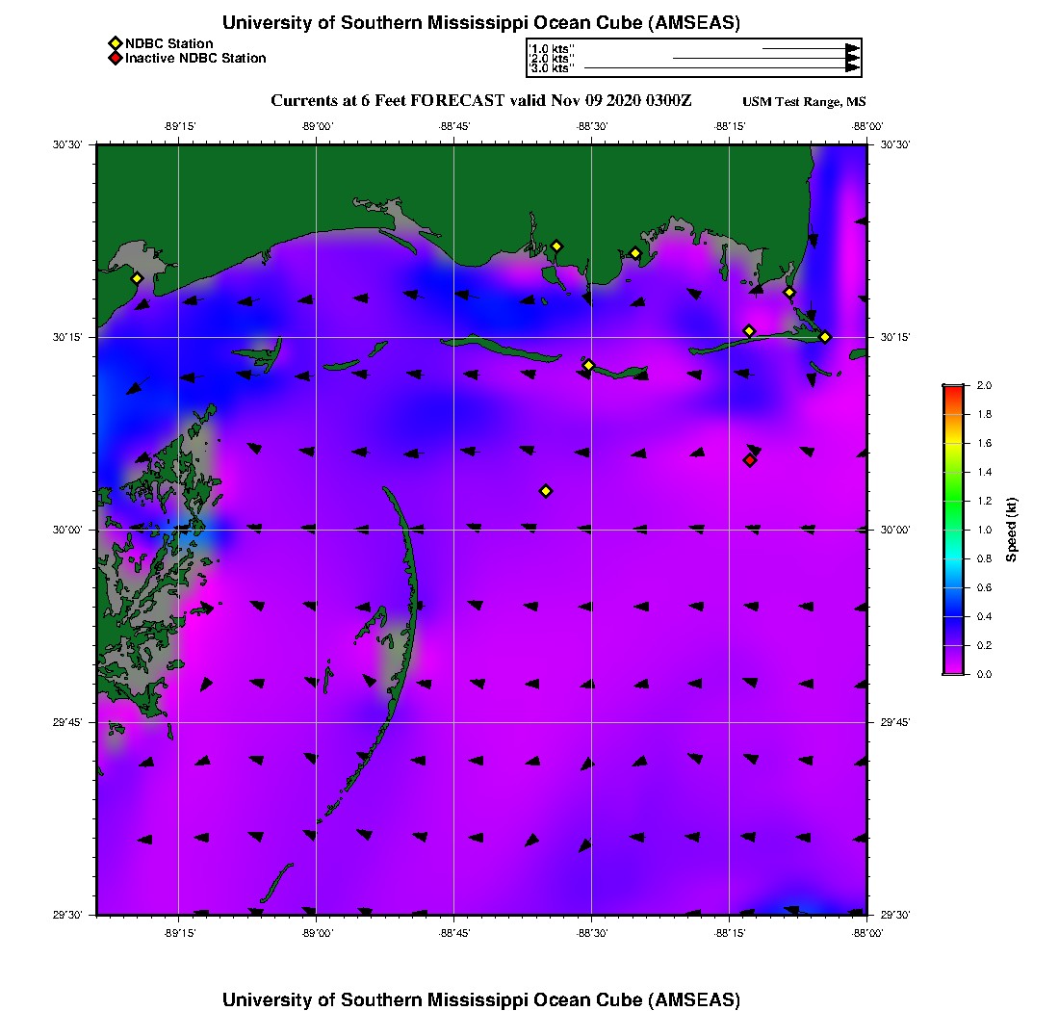Click the 'Currents at 6 Feet FORECAST' heading
Viewport: 1059px width, 1011px height.
point(480,101)
